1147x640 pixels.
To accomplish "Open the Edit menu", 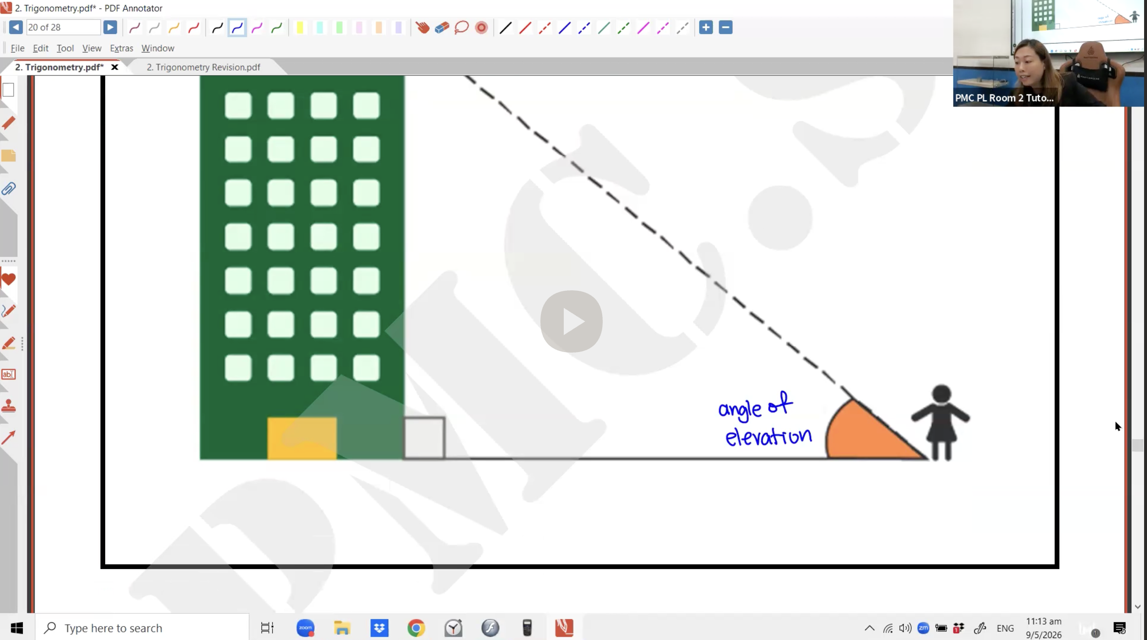I will (40, 48).
